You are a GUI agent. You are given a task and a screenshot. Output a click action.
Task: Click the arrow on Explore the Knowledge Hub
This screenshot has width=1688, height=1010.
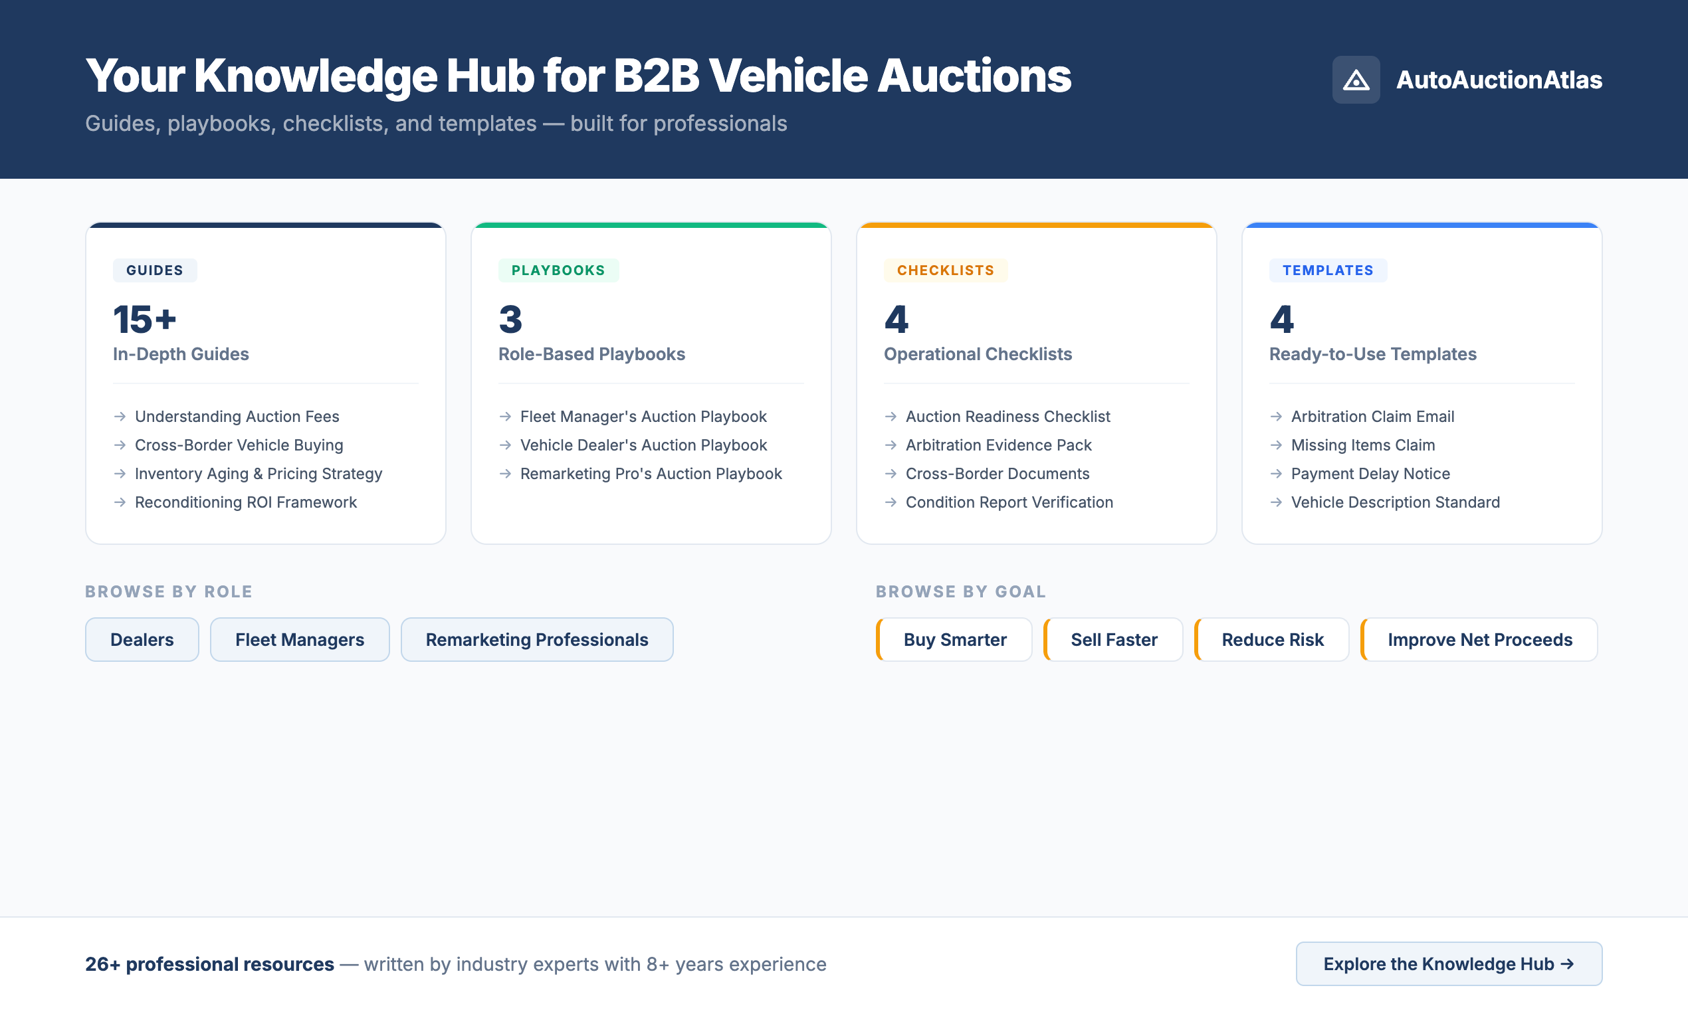[x=1569, y=963]
